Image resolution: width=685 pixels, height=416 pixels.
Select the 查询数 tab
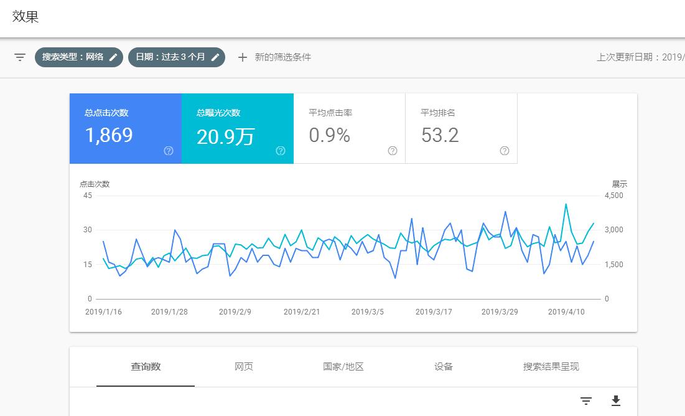point(146,367)
